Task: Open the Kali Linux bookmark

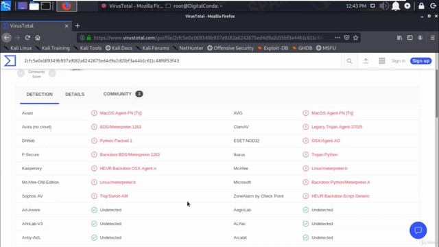Action: [x=18, y=48]
